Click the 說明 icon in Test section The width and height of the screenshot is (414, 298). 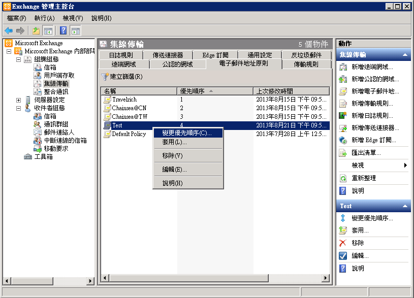(x=343, y=269)
